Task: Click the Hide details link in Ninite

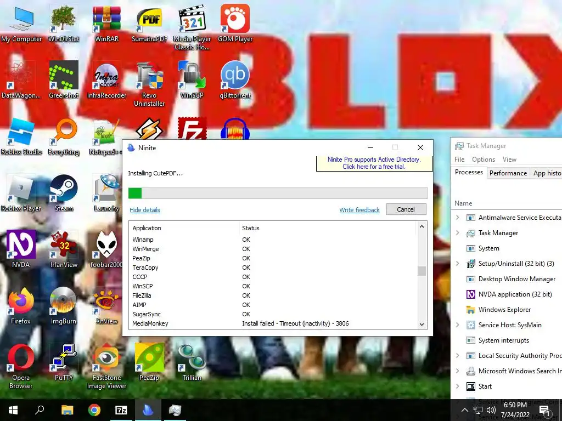Action: (x=145, y=210)
